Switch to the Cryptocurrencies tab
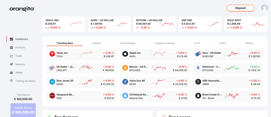This screenshot has height=117, width=271. pyautogui.click(x=165, y=43)
